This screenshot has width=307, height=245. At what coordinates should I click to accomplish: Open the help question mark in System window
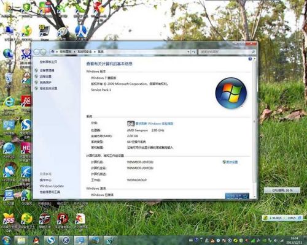(x=250, y=59)
